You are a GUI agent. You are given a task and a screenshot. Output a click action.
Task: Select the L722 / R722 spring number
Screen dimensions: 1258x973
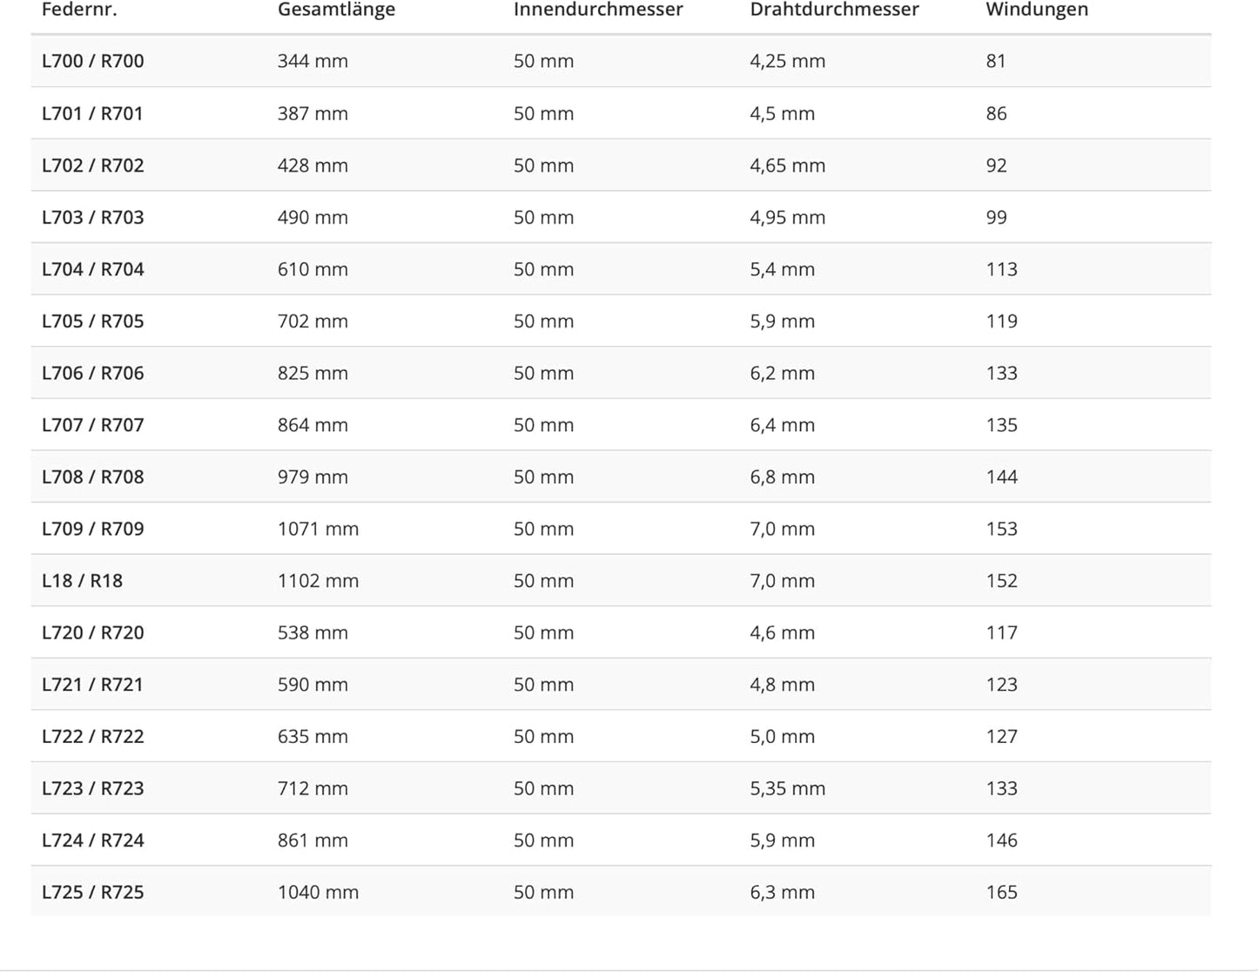(x=93, y=736)
